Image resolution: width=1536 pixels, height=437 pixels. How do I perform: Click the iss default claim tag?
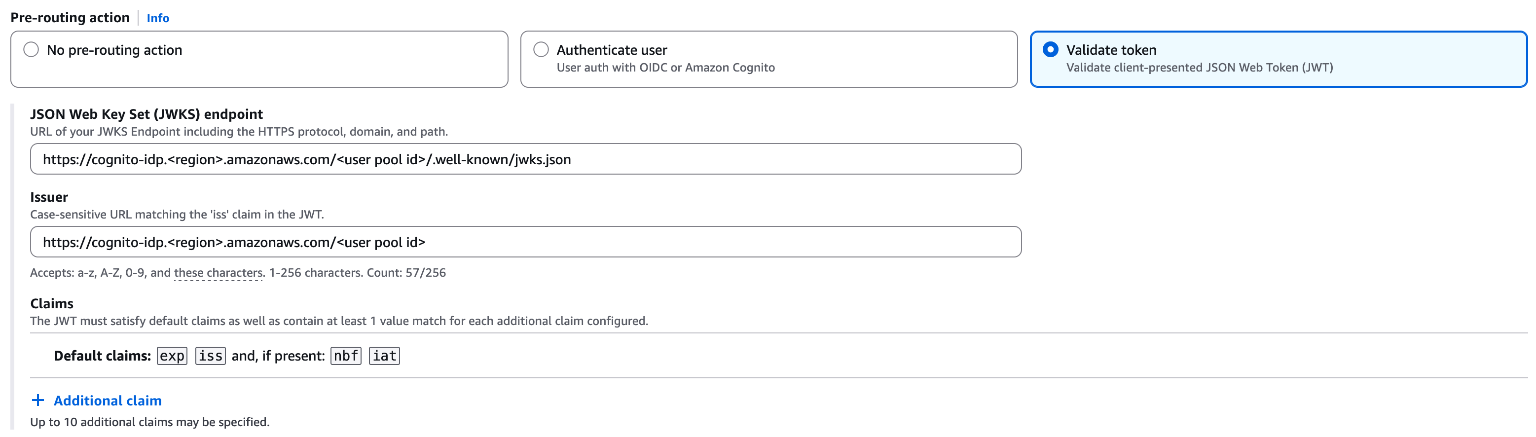click(x=211, y=356)
